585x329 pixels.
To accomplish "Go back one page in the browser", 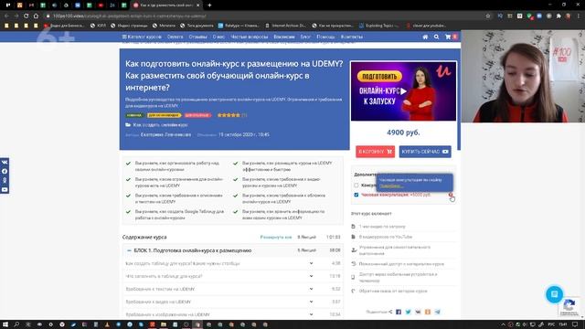I will [x=6, y=16].
